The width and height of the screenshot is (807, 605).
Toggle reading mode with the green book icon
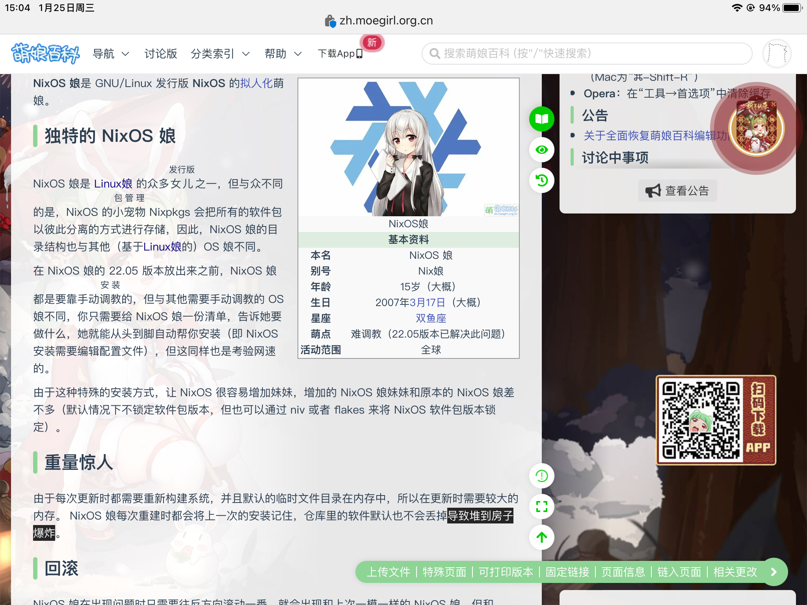pos(542,119)
